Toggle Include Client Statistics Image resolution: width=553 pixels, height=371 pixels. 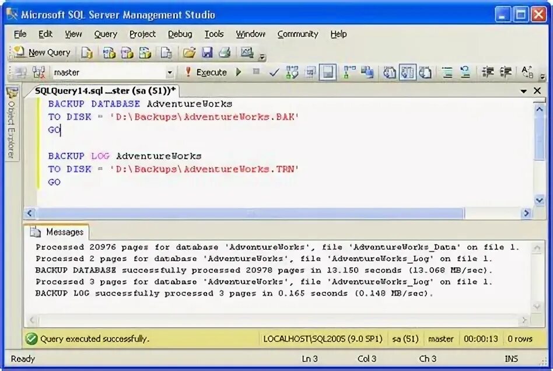(x=367, y=72)
